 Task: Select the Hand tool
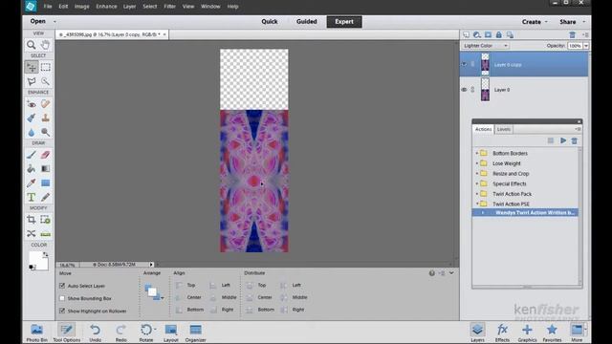point(46,45)
